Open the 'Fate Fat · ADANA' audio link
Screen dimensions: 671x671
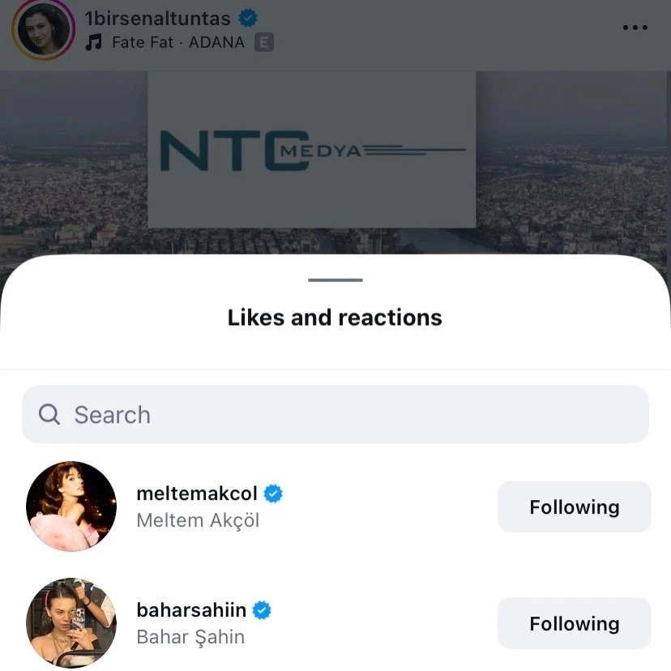click(177, 42)
